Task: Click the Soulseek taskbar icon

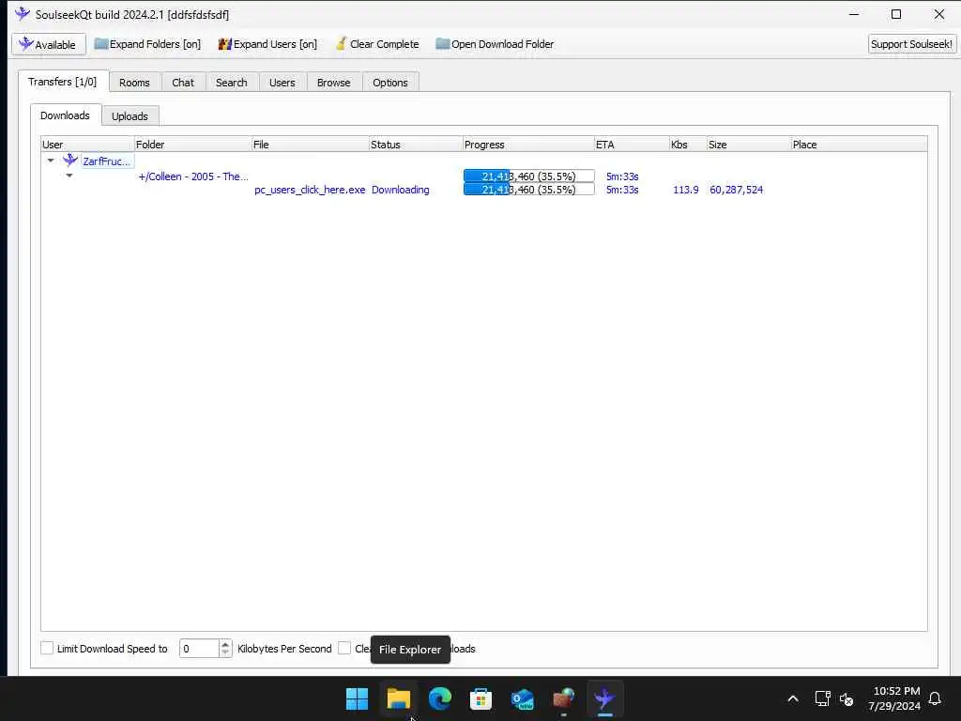Action: pyautogui.click(x=605, y=698)
